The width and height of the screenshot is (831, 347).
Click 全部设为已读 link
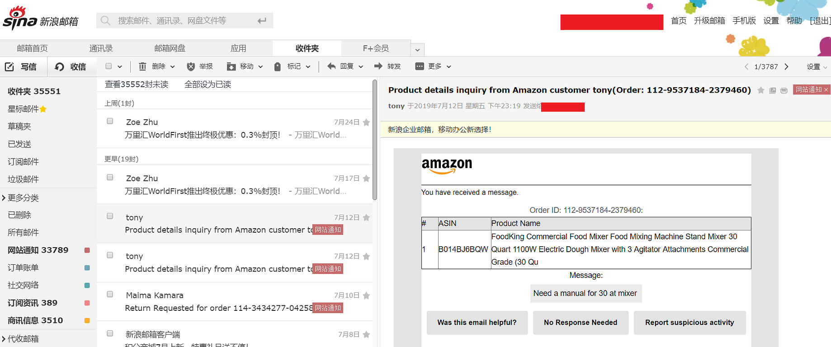pyautogui.click(x=208, y=84)
